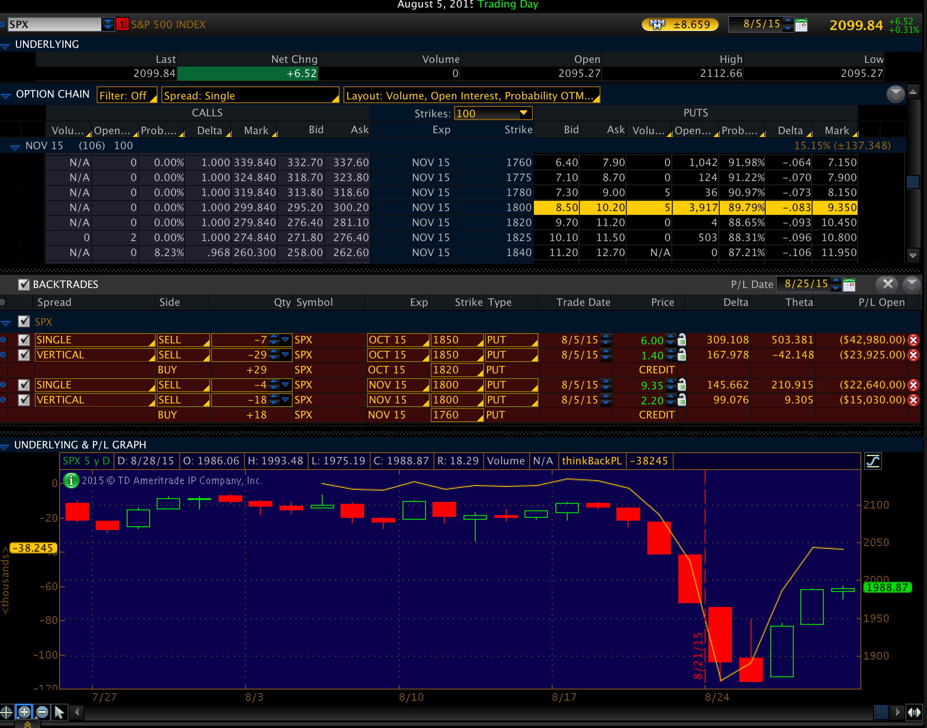
Task: Open the calendar icon next to 8/5/15 date
Action: coord(802,25)
